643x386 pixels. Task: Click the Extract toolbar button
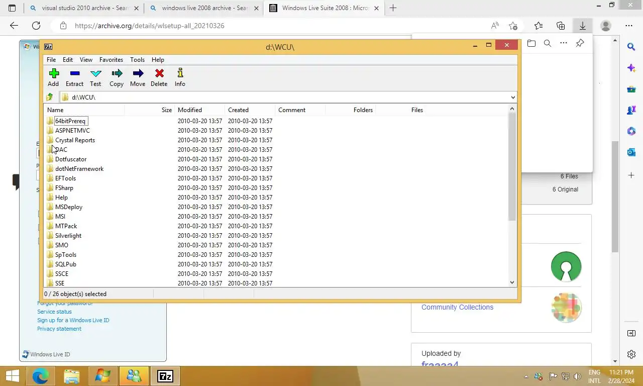point(74,78)
